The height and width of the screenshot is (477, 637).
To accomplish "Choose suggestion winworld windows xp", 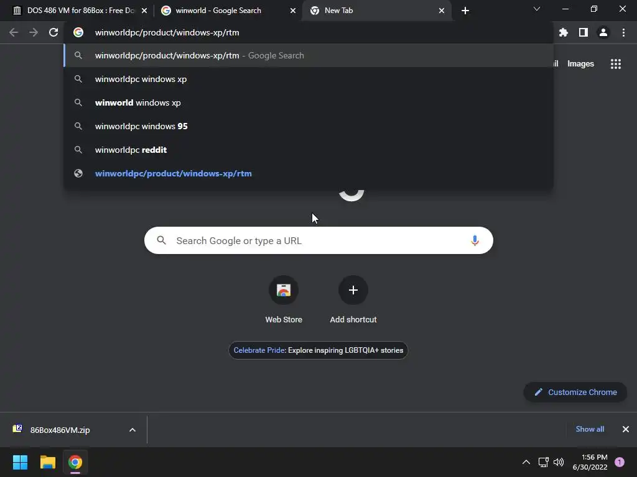I will [309, 102].
